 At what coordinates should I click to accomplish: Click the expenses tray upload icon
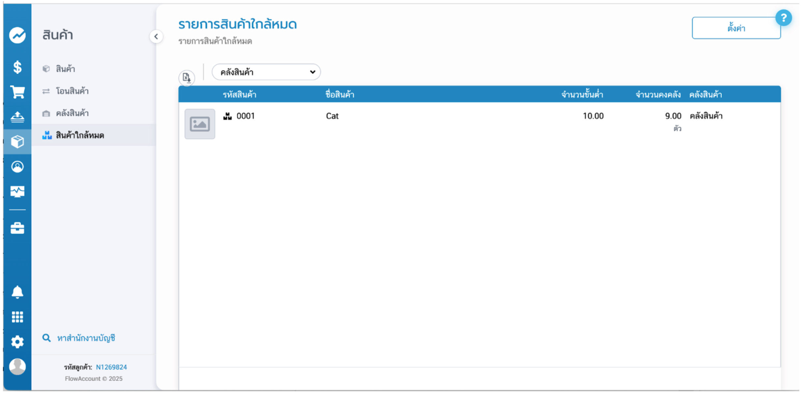17,117
